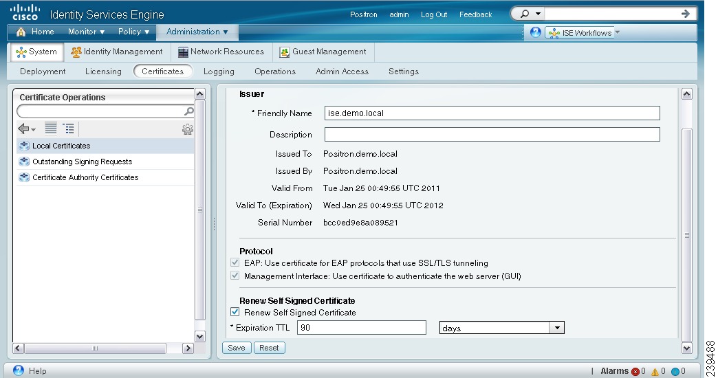
Task: Click the blue info alarms icon
Action: point(675,372)
